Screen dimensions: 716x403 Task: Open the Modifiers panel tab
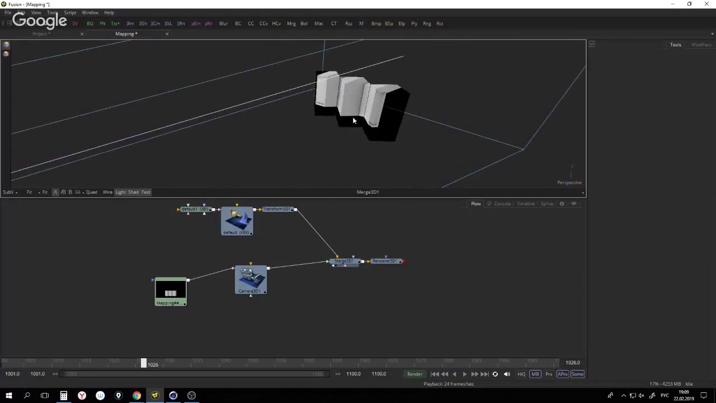coord(701,45)
